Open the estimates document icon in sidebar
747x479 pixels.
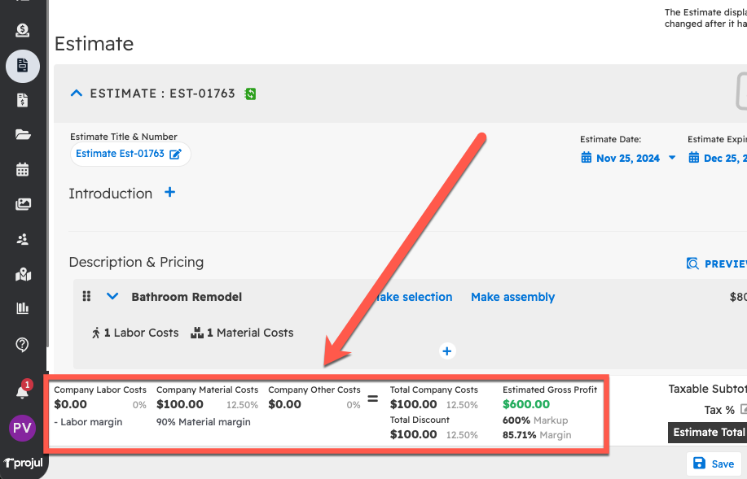pos(23,65)
